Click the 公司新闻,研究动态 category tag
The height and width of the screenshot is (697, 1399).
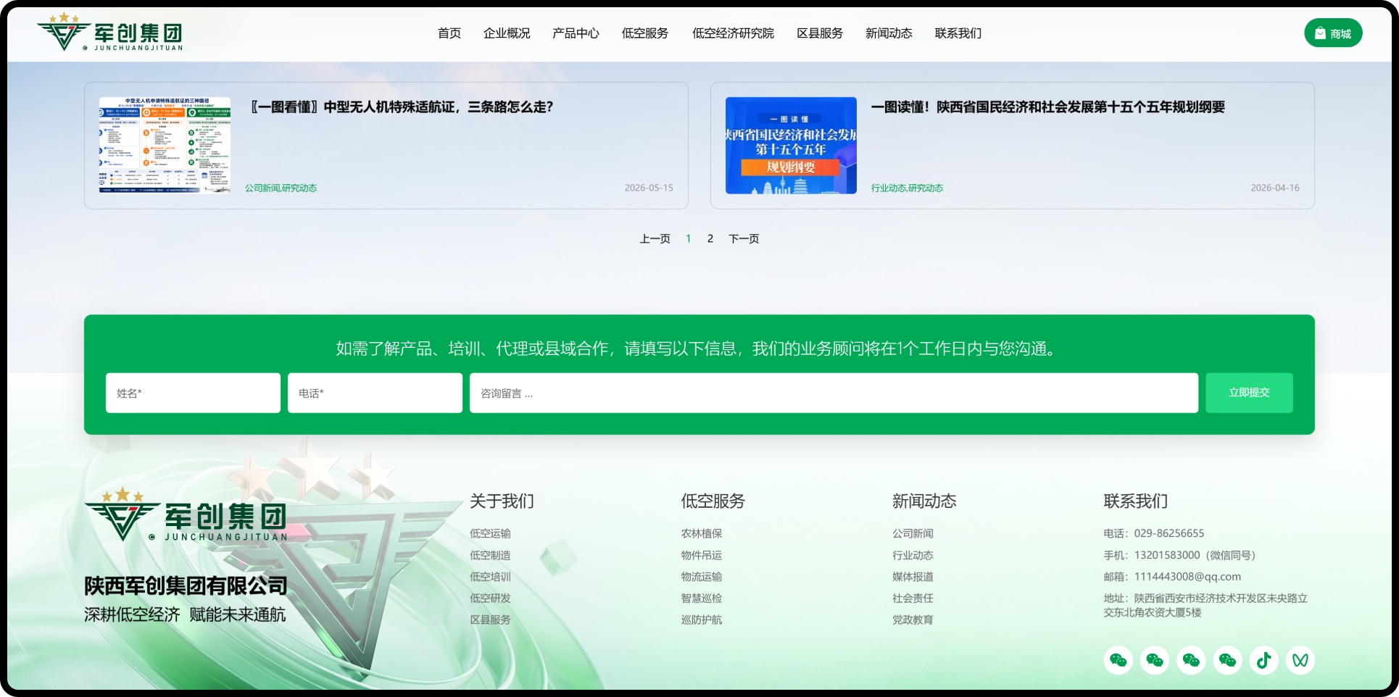click(281, 188)
